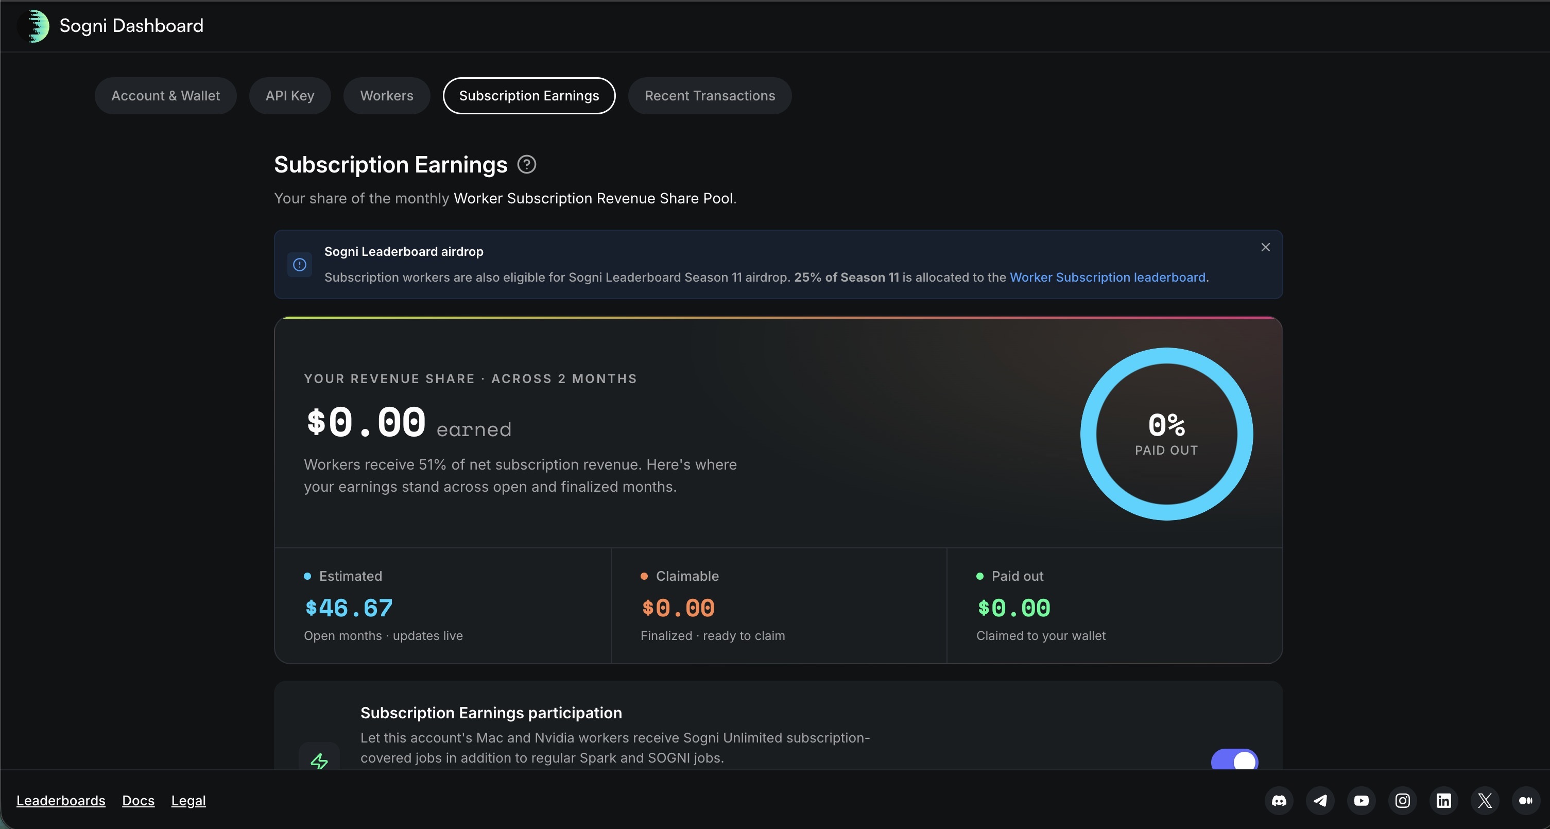
Task: Open the Medium social link
Action: click(1526, 801)
